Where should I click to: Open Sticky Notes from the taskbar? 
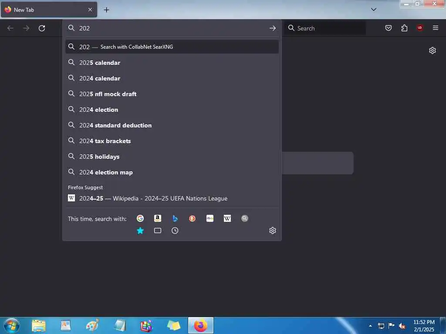173,326
